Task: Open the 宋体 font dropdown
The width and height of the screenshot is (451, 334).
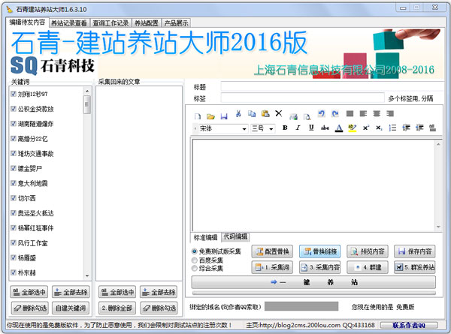Action: 244,128
